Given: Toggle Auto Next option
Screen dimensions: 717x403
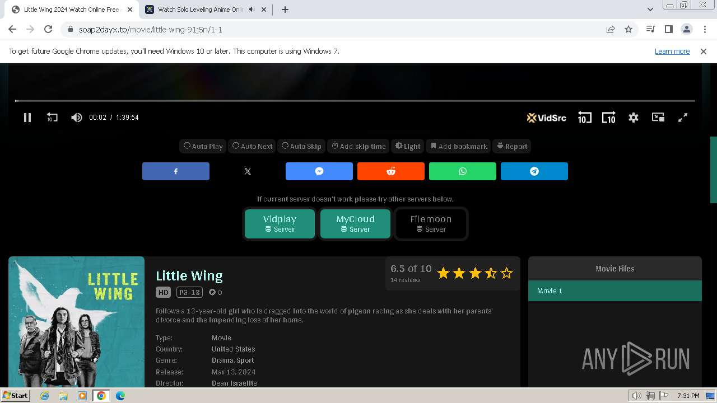Looking at the screenshot, I should tap(253, 146).
